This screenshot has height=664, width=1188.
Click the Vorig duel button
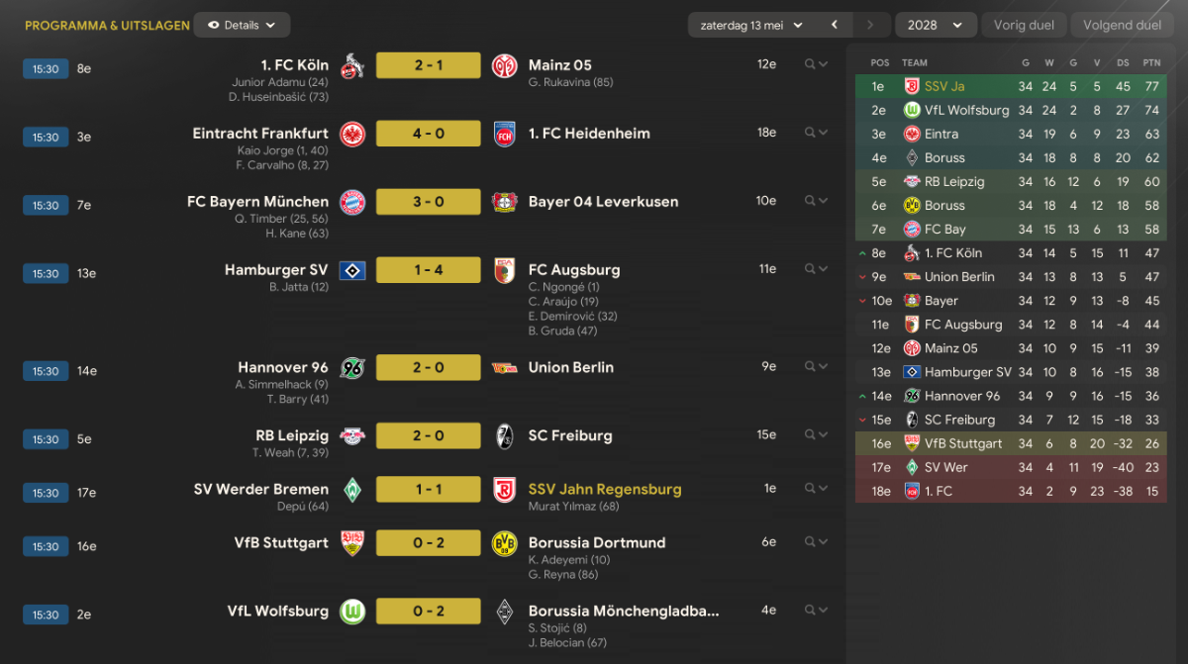[1026, 25]
